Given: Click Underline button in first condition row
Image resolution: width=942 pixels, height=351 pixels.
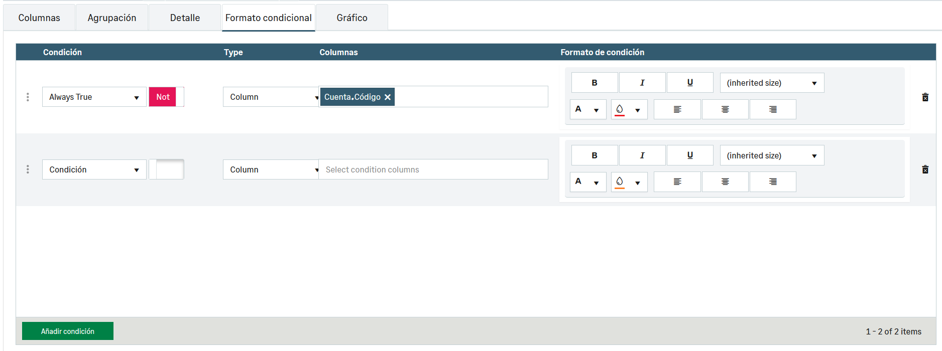Looking at the screenshot, I should (x=690, y=83).
